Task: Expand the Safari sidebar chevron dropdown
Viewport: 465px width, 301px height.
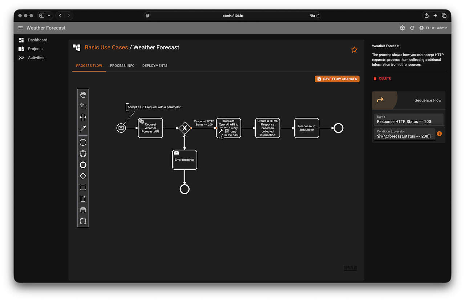Action: coord(49,16)
